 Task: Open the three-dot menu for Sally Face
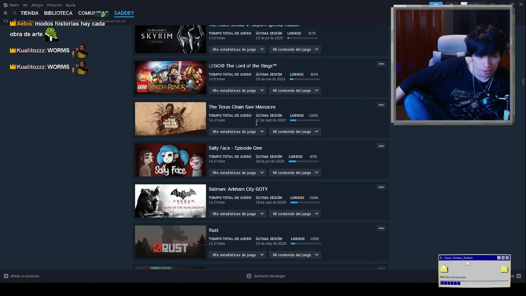[381, 146]
